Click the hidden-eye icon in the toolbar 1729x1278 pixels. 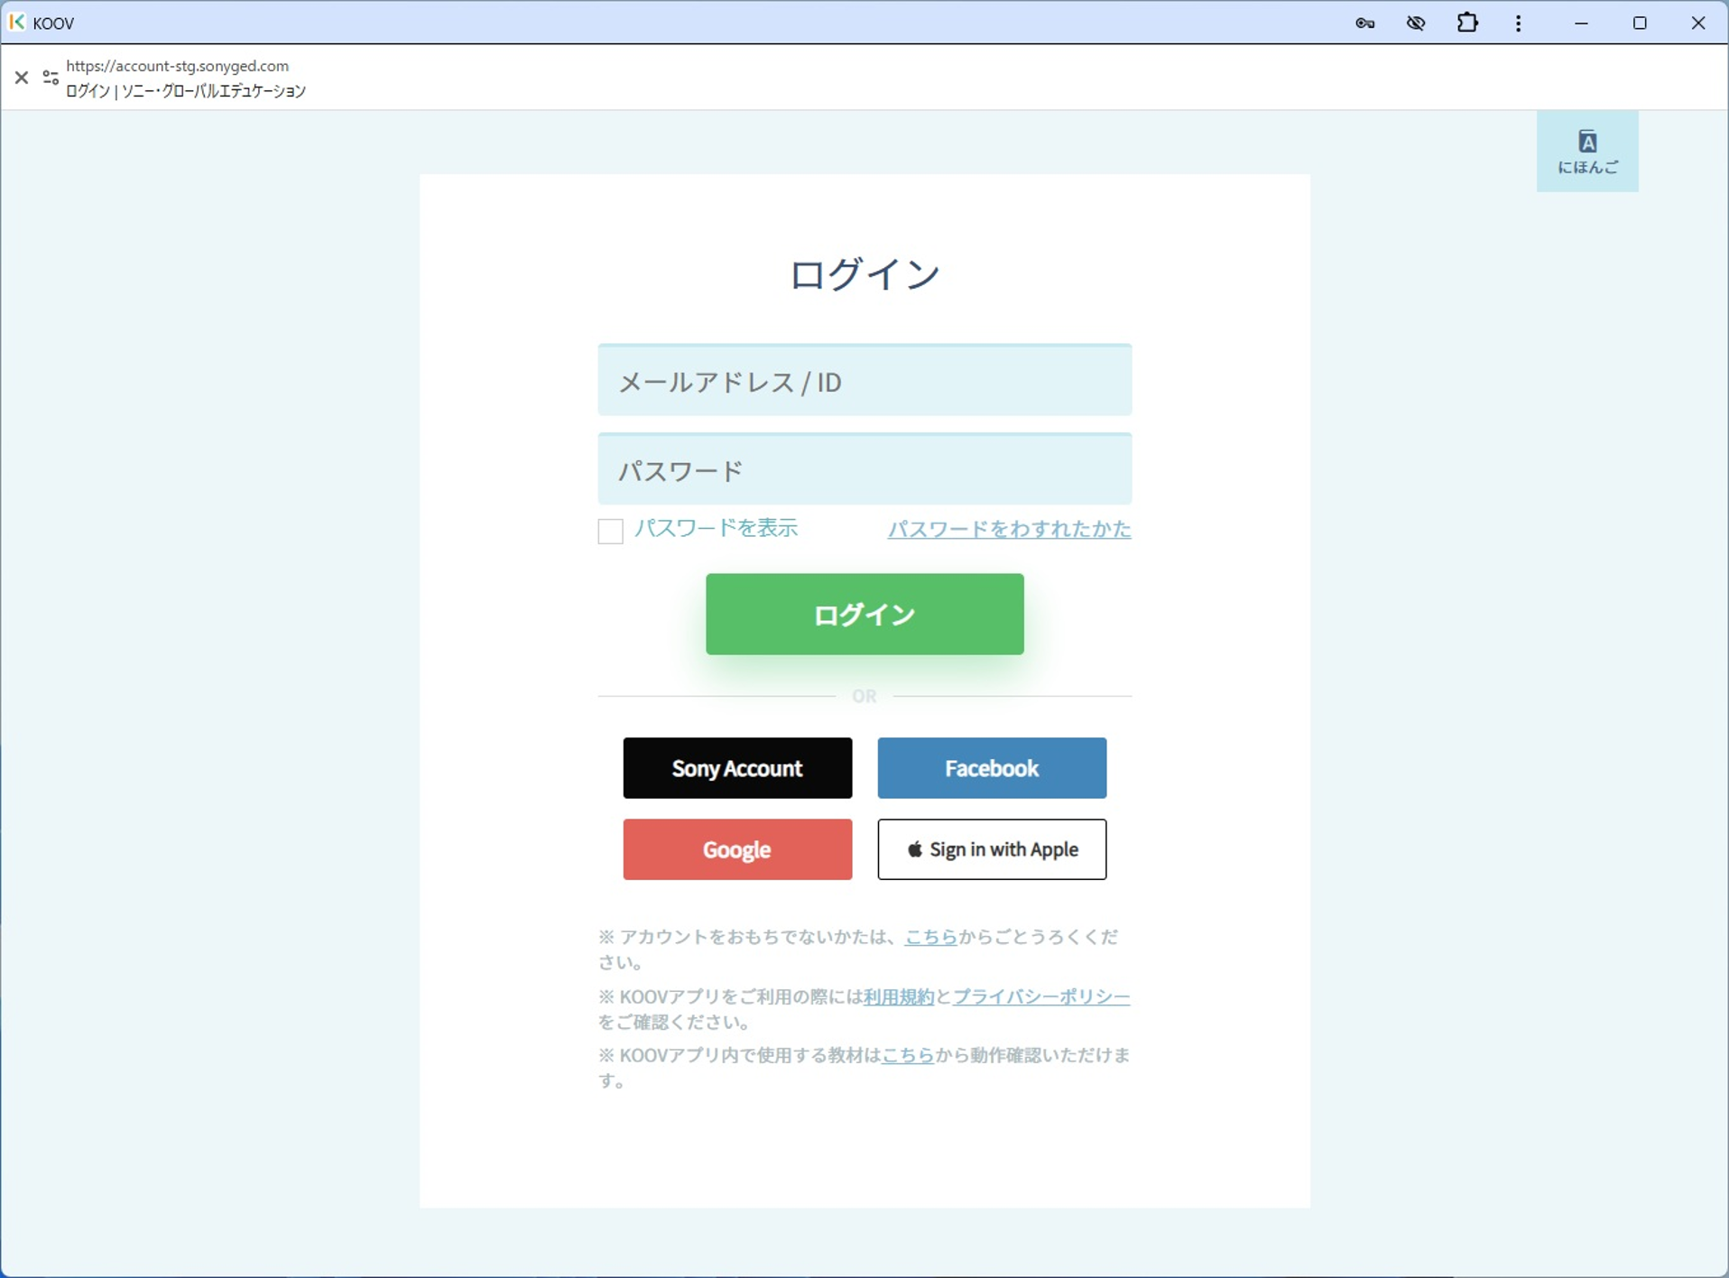click(1416, 23)
